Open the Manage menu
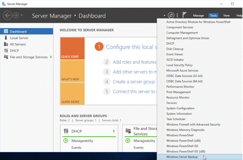 [x=198, y=16]
